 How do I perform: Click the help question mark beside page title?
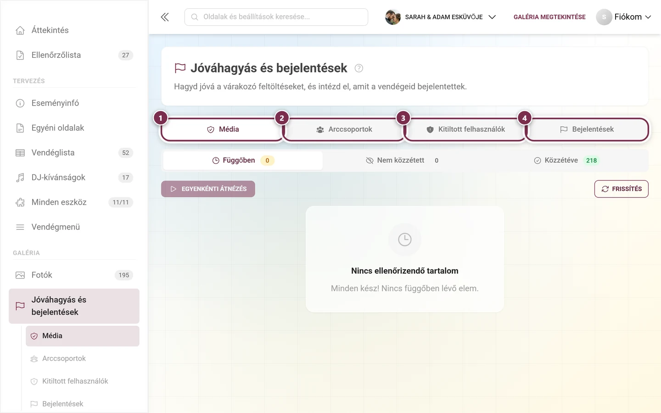[359, 68]
